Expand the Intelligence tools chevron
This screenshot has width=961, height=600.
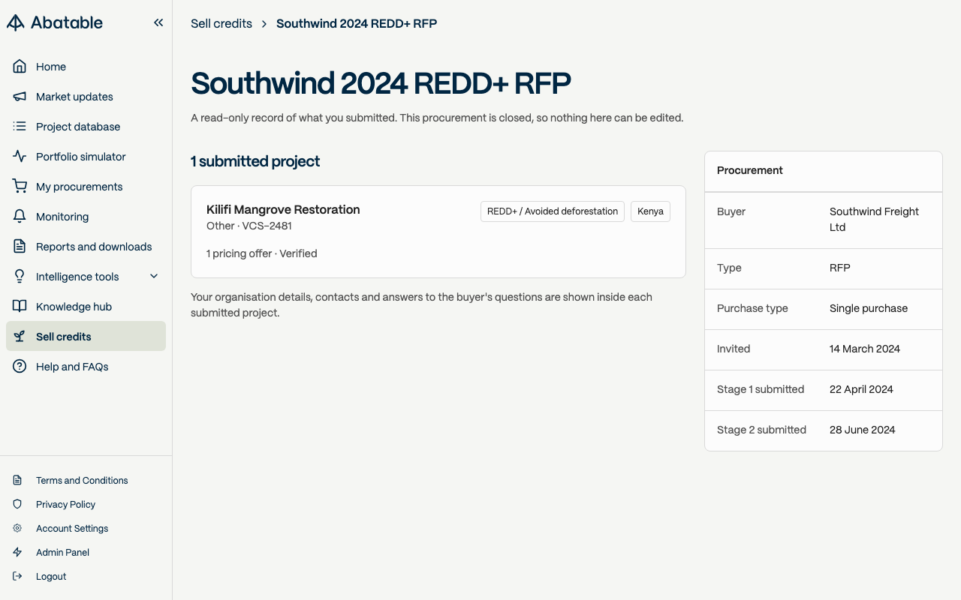click(154, 276)
